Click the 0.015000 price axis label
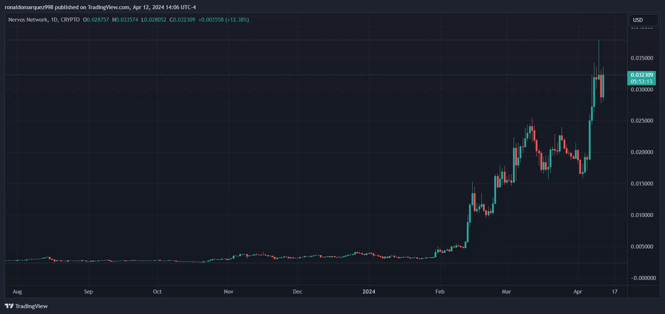This screenshot has width=665, height=314. [x=642, y=184]
